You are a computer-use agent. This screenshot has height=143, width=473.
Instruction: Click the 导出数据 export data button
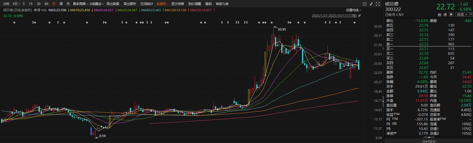tap(113, 4)
